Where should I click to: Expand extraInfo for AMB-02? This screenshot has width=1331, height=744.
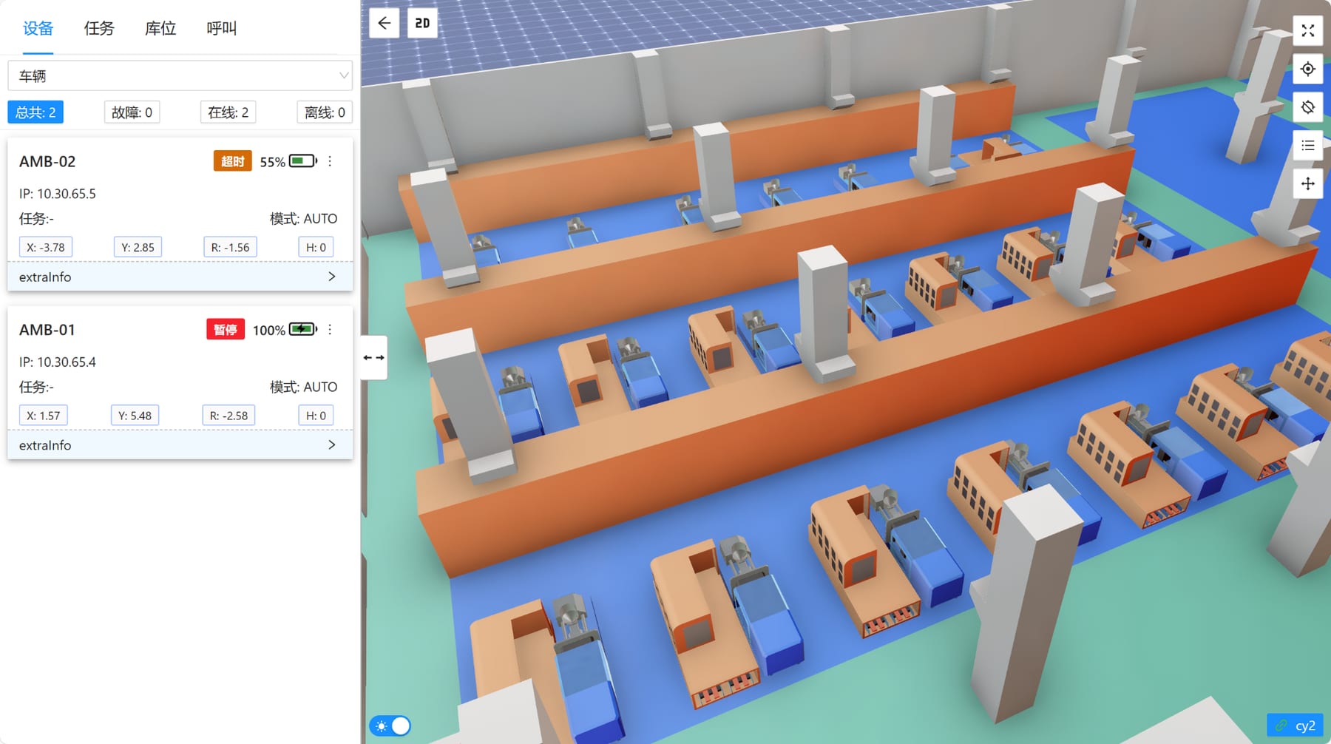(180, 277)
